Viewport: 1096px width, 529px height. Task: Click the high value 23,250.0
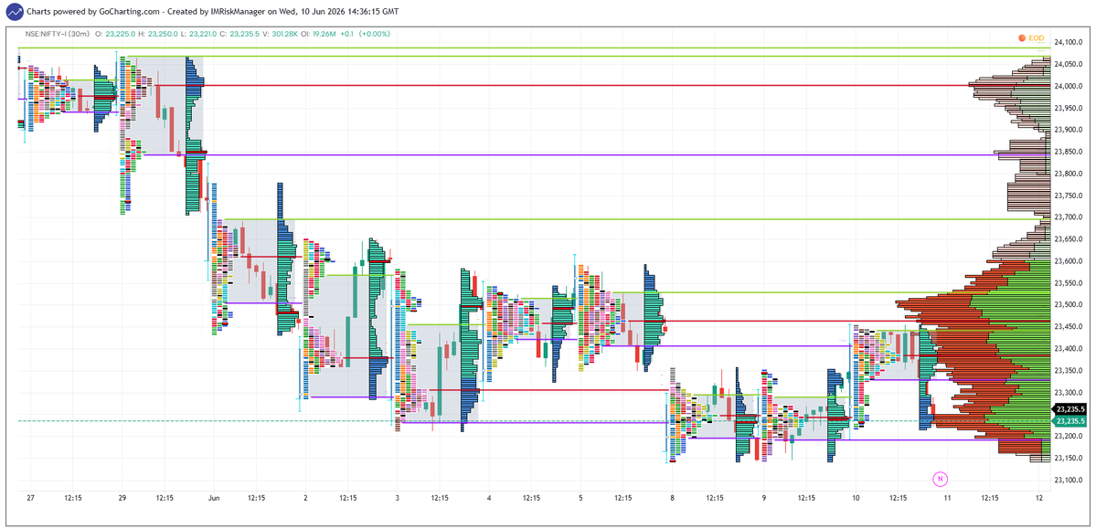161,34
